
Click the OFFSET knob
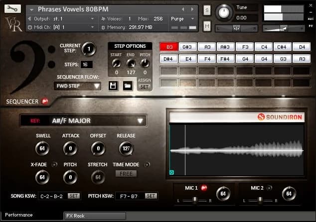pos(98,148)
